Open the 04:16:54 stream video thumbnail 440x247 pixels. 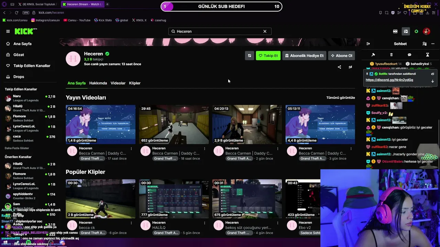pos(101,125)
